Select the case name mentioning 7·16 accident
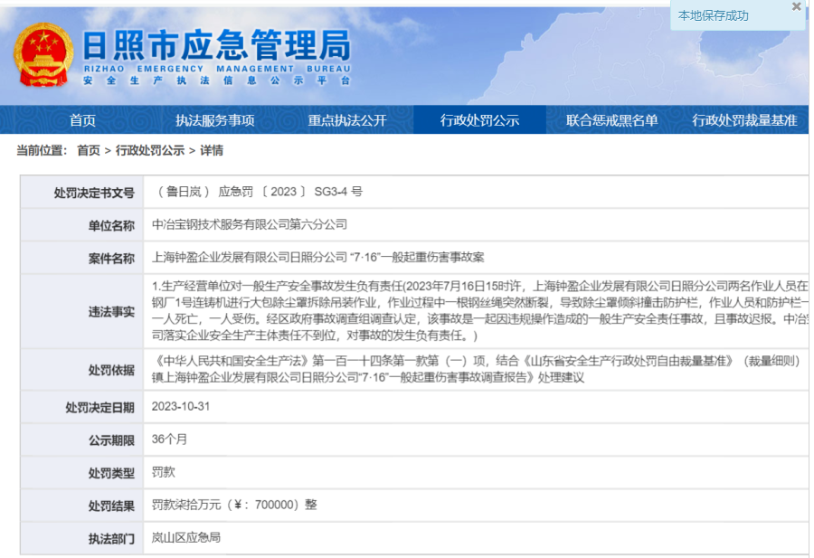The width and height of the screenshot is (814, 558). (x=317, y=257)
